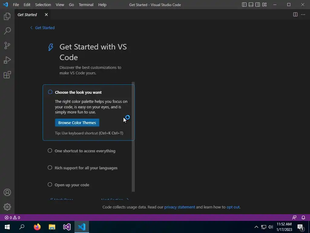This screenshot has height=233, width=310.
Task: Click the feedback icon in status bar
Action: click(x=294, y=218)
